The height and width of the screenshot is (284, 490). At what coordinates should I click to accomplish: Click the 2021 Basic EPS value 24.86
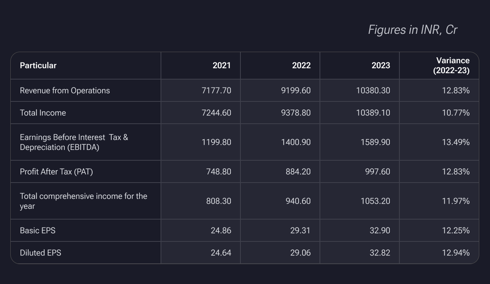click(x=221, y=231)
